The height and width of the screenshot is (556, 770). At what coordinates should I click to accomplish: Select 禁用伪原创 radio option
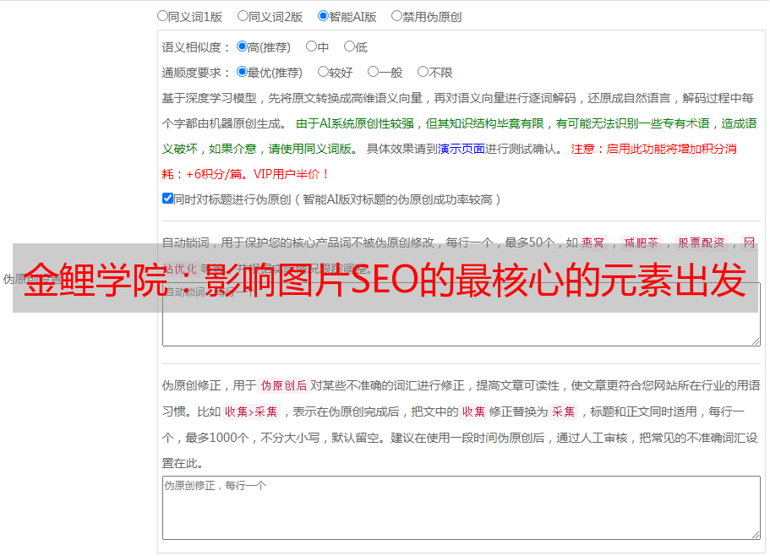coord(396,16)
